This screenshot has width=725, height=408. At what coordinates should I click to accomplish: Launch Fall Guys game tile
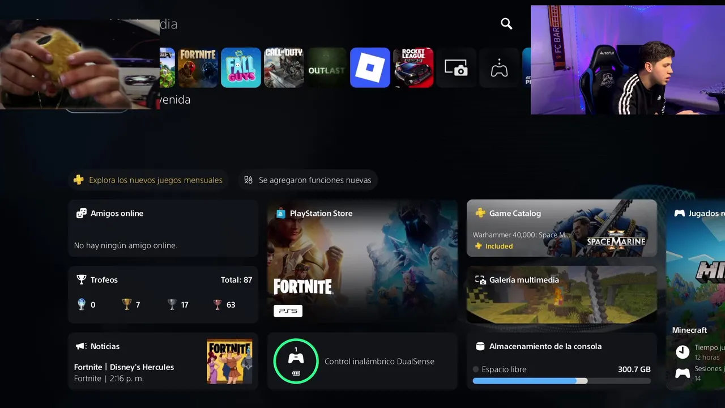(241, 67)
